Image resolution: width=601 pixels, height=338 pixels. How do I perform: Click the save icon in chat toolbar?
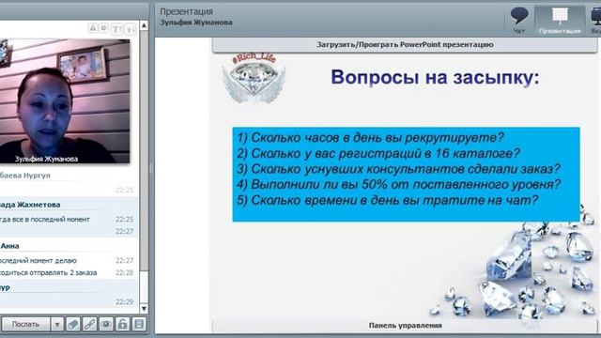coord(139,324)
